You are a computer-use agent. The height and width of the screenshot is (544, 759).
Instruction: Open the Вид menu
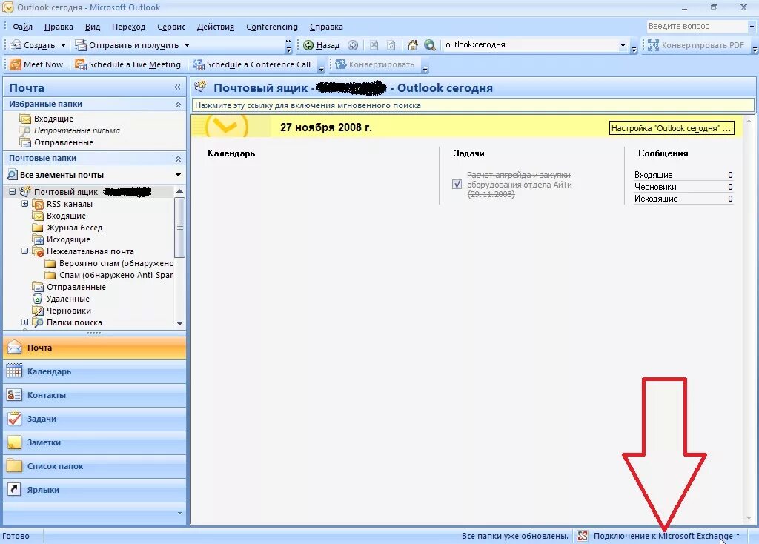93,27
